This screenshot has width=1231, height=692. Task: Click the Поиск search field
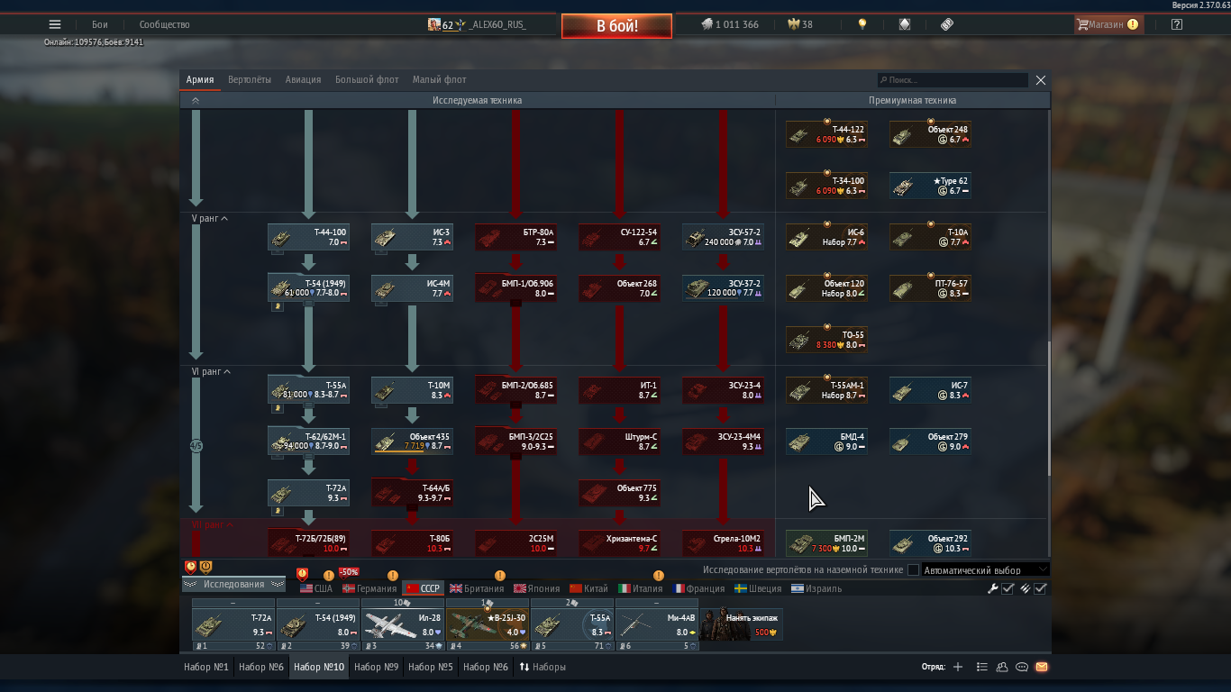pyautogui.click(x=953, y=80)
